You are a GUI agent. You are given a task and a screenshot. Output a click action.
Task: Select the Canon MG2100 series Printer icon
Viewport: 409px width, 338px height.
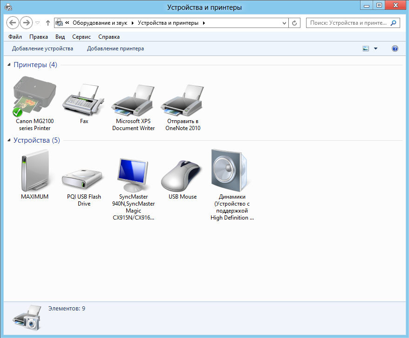coord(34,96)
